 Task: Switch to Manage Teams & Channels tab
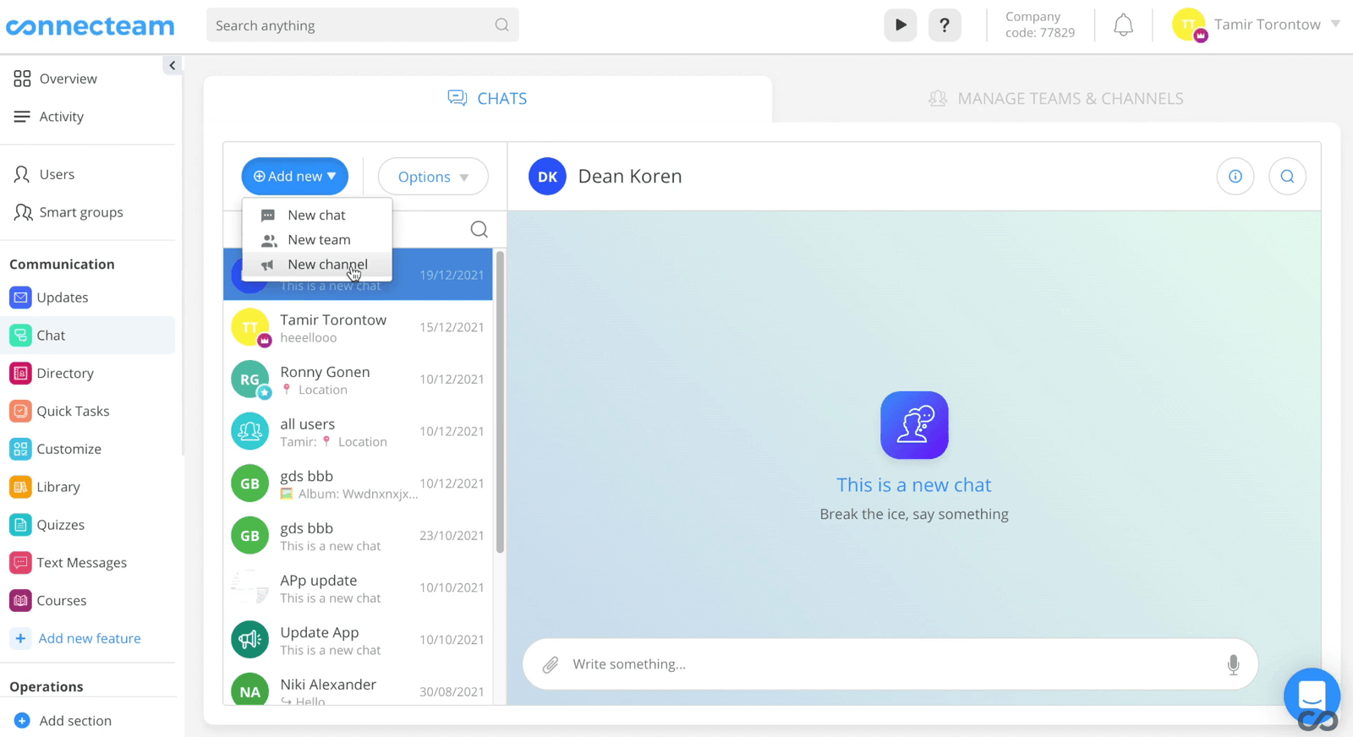(x=1055, y=99)
